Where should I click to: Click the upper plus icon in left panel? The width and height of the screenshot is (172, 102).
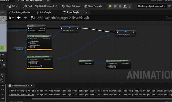2,76
